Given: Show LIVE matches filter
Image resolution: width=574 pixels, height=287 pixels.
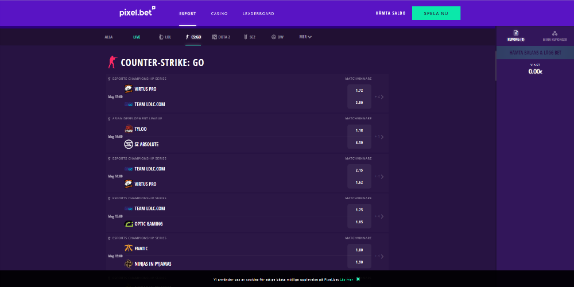Looking at the screenshot, I should (137, 37).
